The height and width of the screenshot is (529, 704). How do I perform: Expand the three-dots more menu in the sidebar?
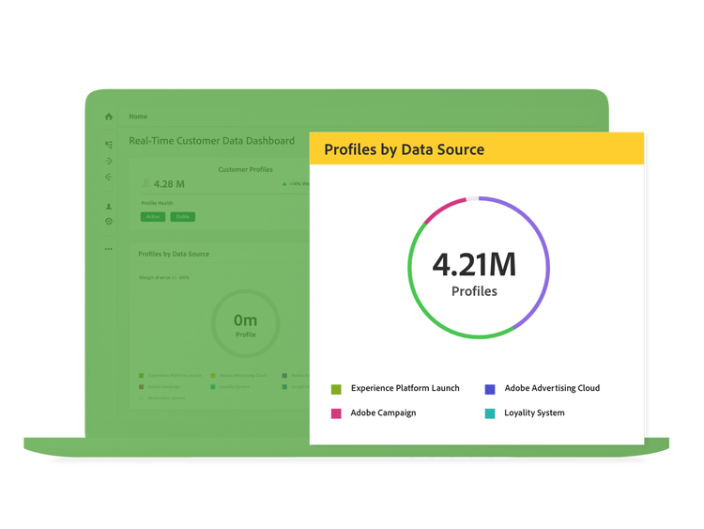tap(109, 249)
